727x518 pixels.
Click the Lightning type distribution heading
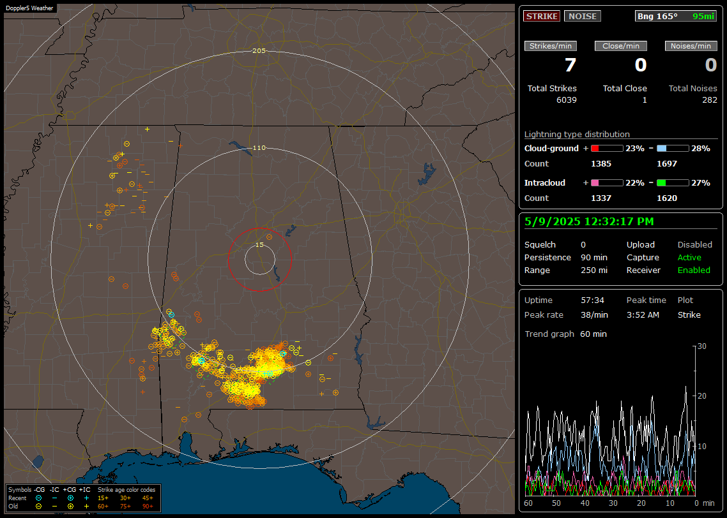coord(577,134)
